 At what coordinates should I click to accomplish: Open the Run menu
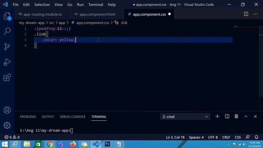click(x=80, y=5)
